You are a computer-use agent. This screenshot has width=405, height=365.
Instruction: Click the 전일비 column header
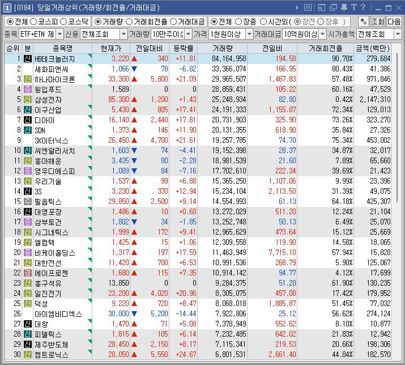coord(272,48)
